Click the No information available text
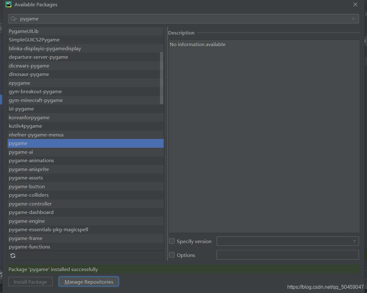Screen dimensions: 367x293 [198, 45]
